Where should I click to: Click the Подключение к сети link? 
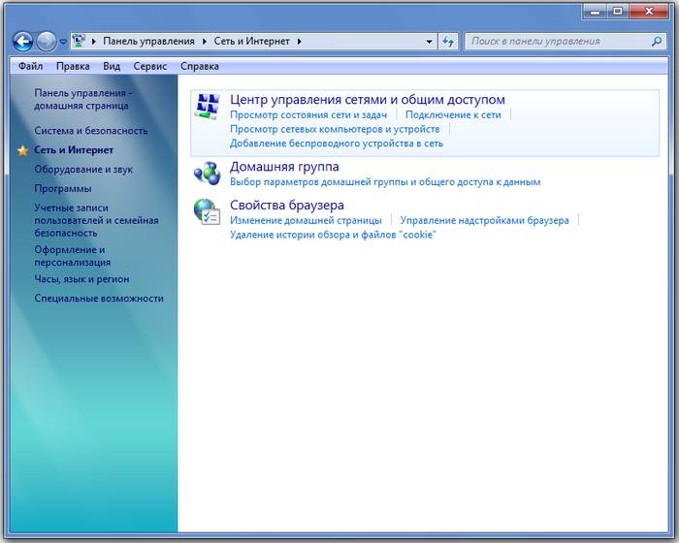tap(453, 114)
